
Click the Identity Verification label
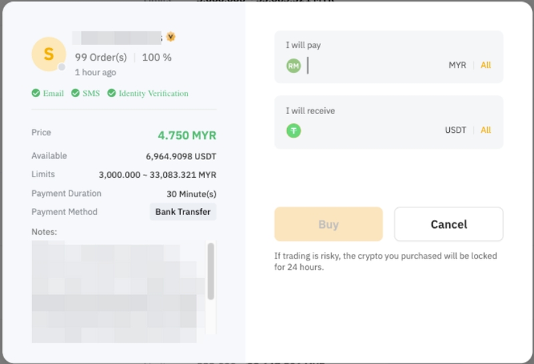pyautogui.click(x=154, y=93)
